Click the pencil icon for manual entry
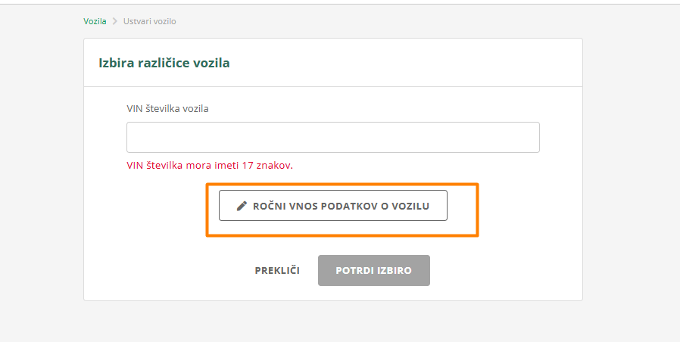 click(242, 206)
